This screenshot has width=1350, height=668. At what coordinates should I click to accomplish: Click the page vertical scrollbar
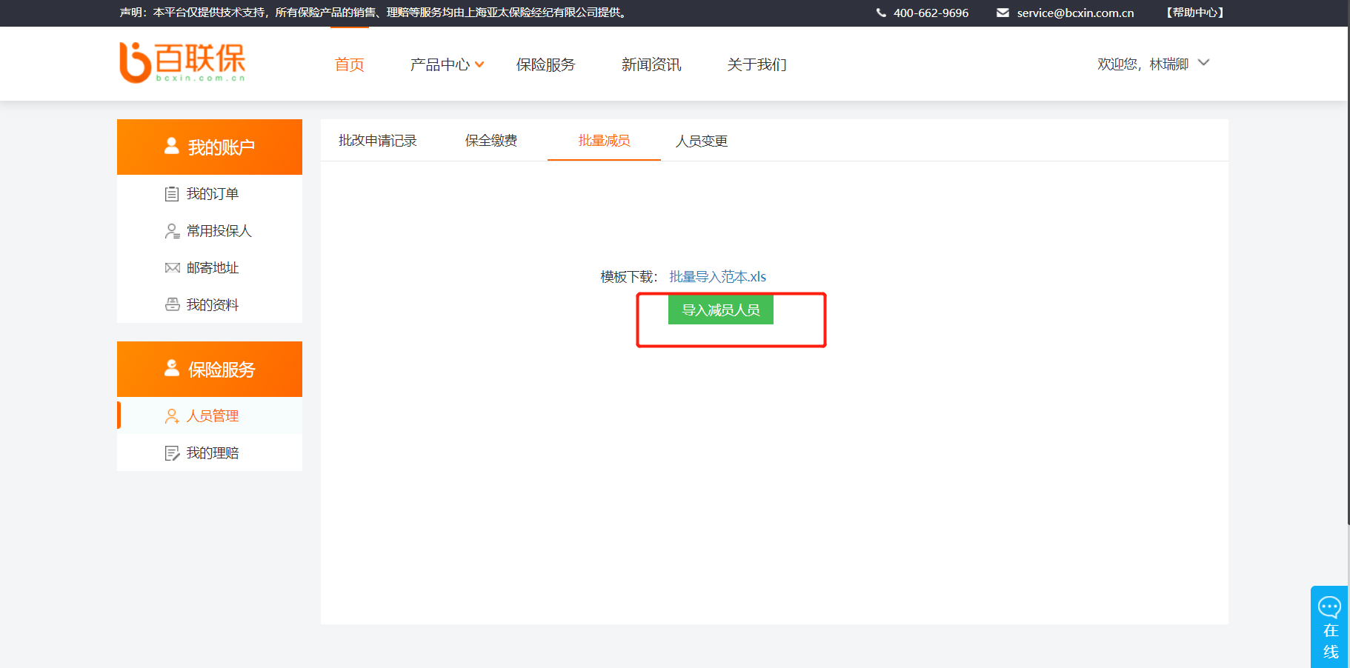(1349, 274)
